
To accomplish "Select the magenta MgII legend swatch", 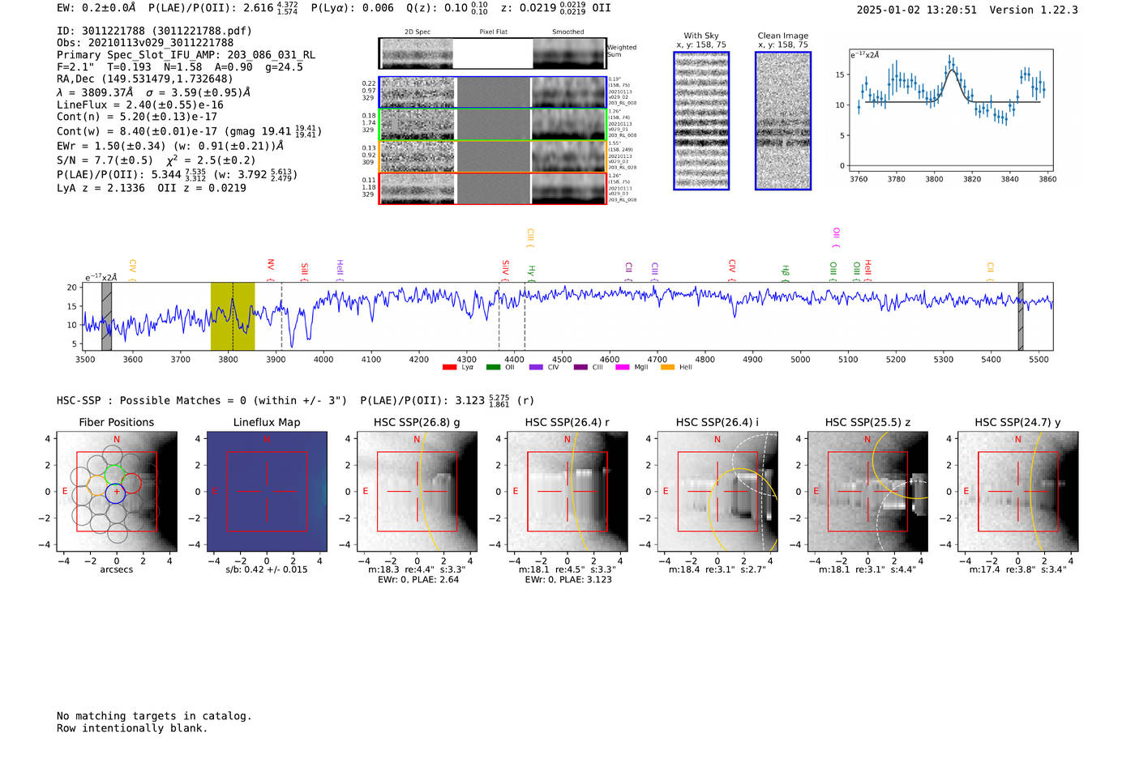I will [x=623, y=367].
